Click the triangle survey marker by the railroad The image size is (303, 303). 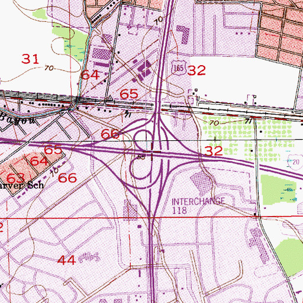point(110,98)
